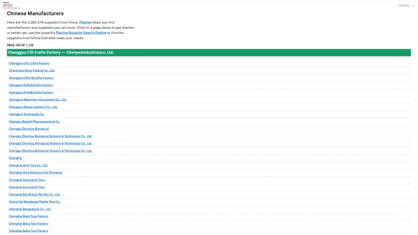Viewport: 418px width, 235px height.
Task: Select the Chengguo Technology Co. link
Action: (x=27, y=114)
